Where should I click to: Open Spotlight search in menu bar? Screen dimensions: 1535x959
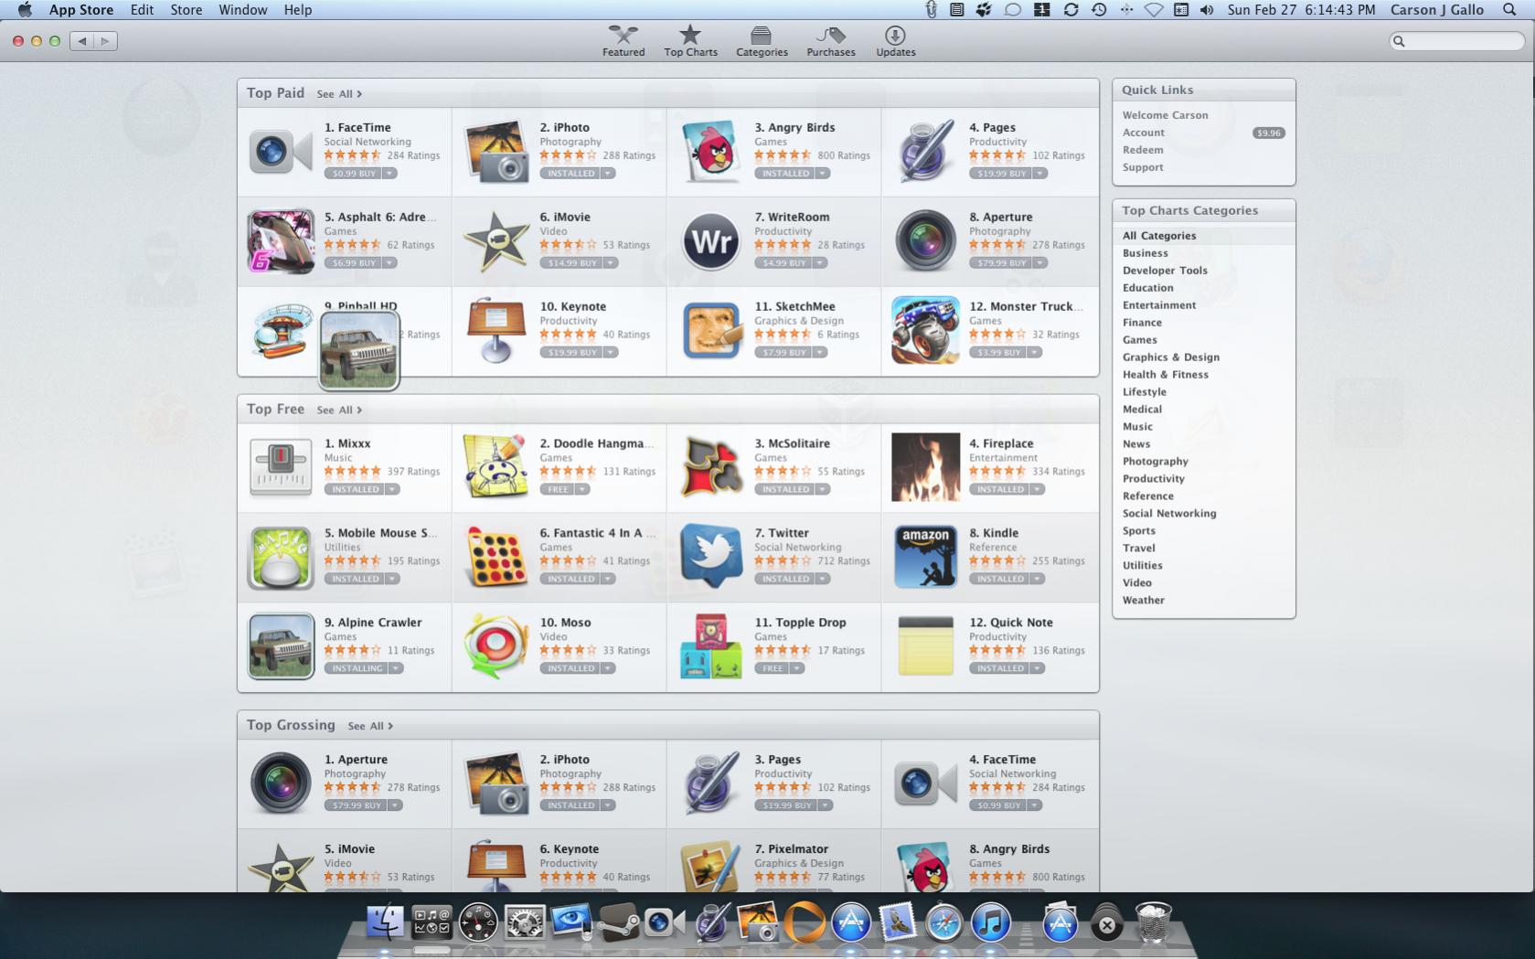pyautogui.click(x=1509, y=10)
